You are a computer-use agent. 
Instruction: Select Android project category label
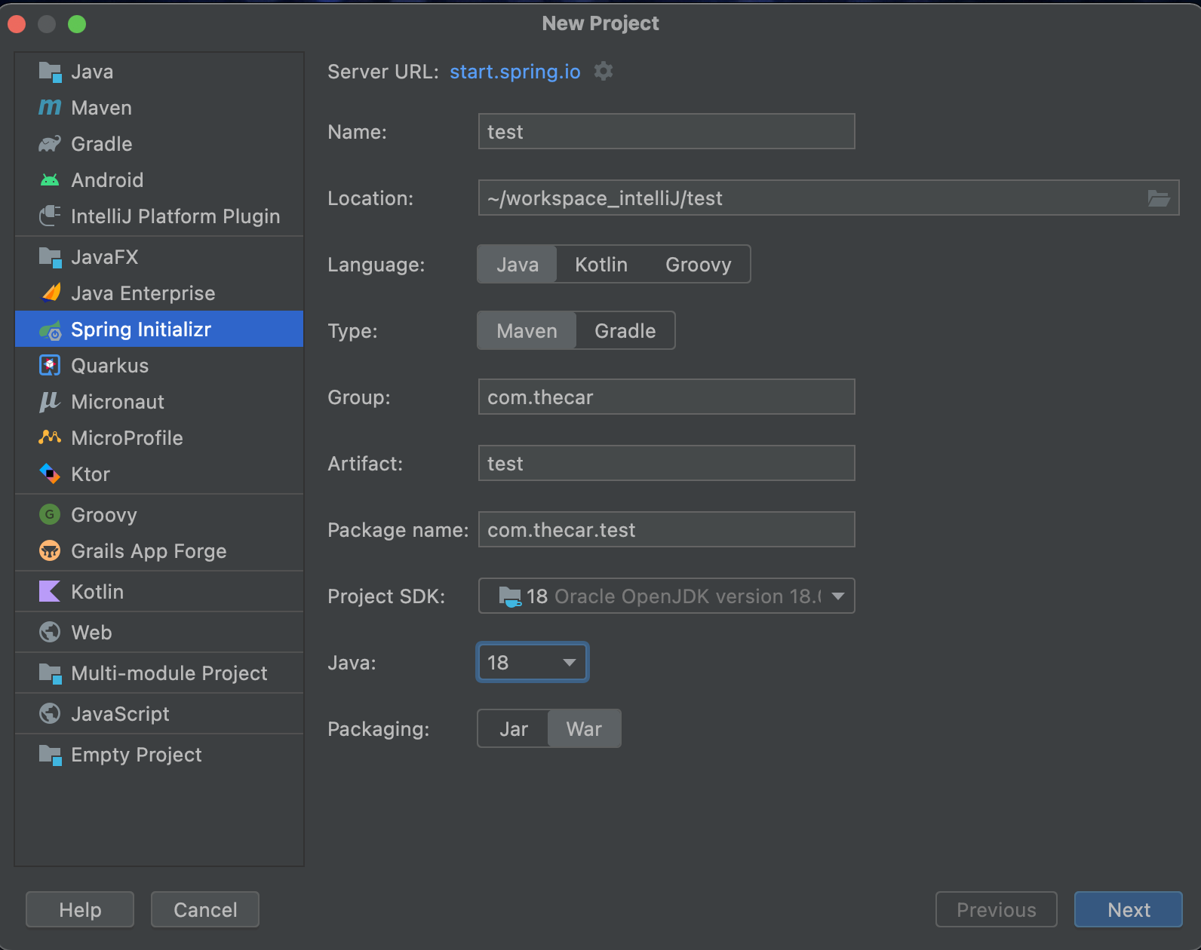(x=107, y=180)
